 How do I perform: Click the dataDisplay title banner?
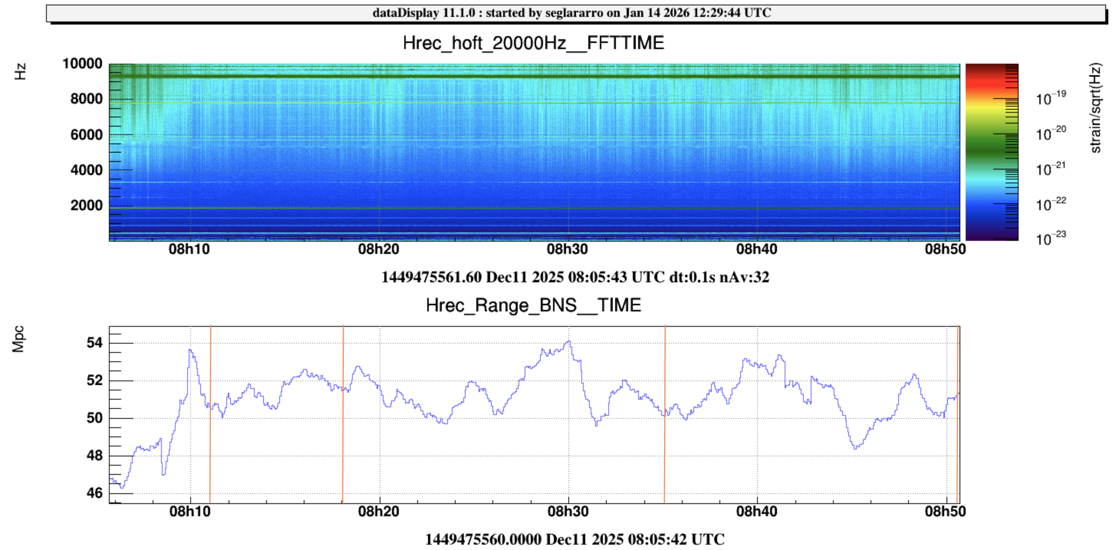tap(572, 13)
